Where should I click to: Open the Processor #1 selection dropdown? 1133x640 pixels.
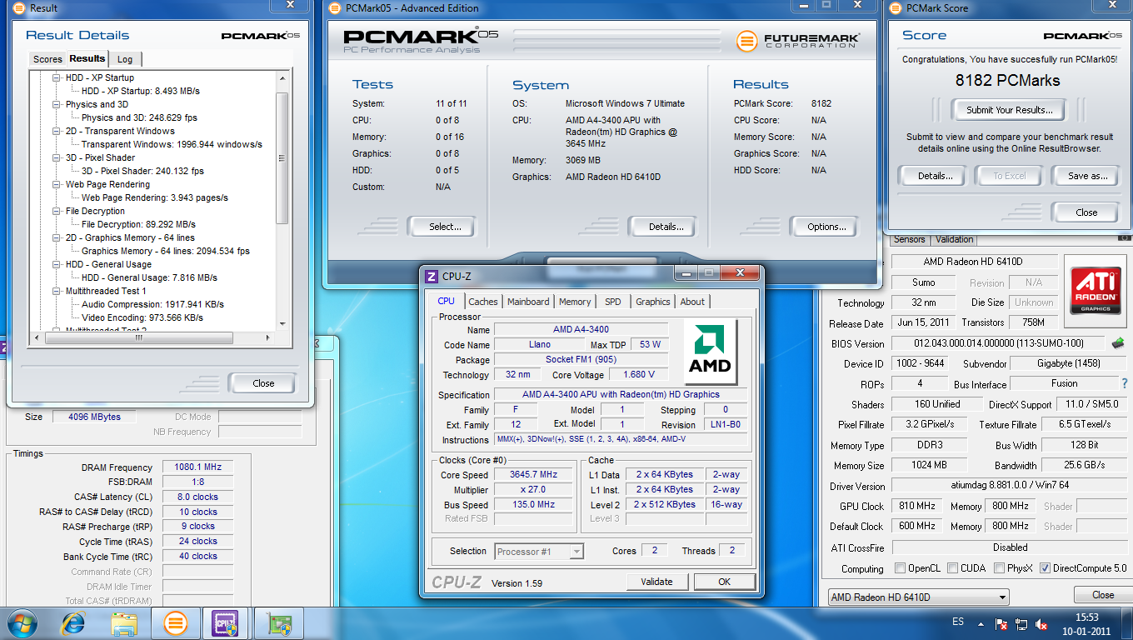coord(539,551)
